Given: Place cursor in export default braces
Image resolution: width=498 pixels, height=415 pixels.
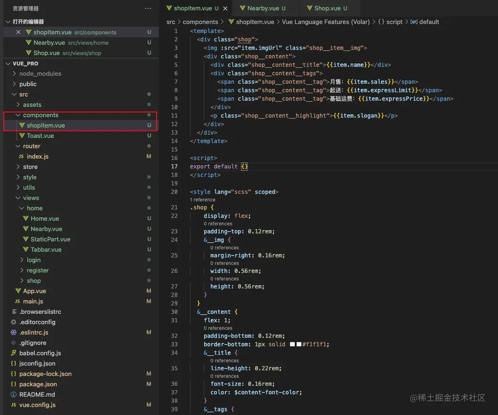Looking at the screenshot, I should tap(244, 166).
